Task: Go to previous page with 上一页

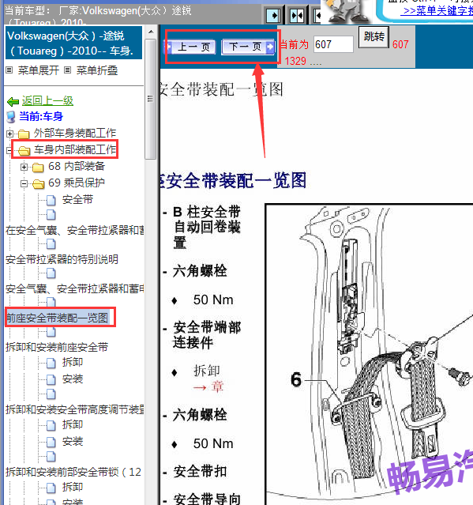Action: pos(190,47)
